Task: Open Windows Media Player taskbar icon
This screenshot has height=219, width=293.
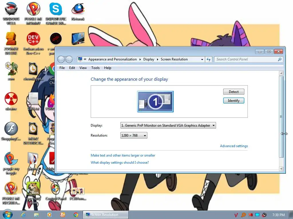Action: click(49, 215)
